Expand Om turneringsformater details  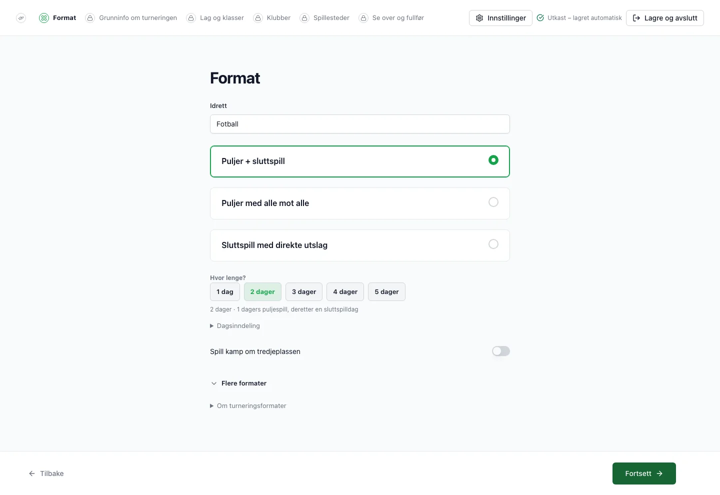tap(248, 405)
